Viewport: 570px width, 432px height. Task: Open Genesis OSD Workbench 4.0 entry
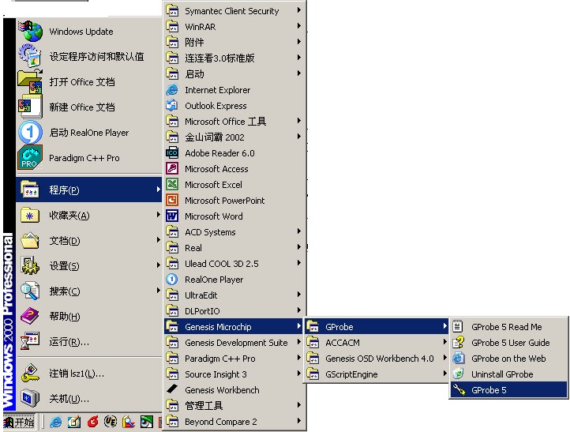point(377,359)
